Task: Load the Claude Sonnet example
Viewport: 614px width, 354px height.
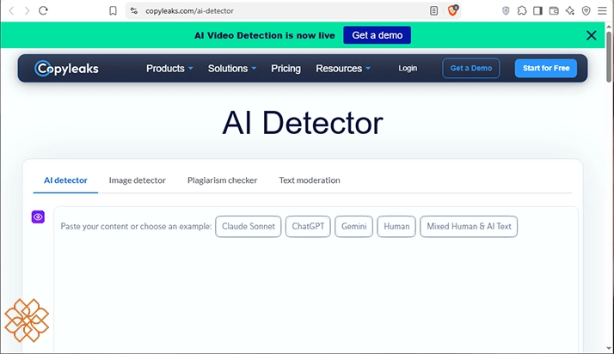Action: (x=249, y=227)
